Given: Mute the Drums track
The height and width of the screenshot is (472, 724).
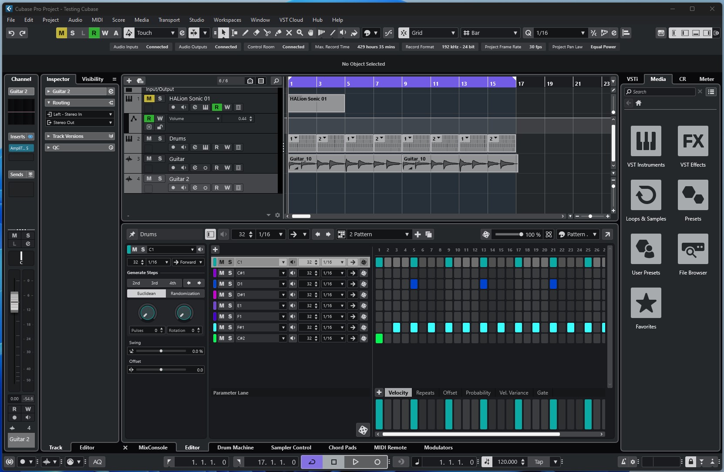Looking at the screenshot, I should [x=149, y=138].
